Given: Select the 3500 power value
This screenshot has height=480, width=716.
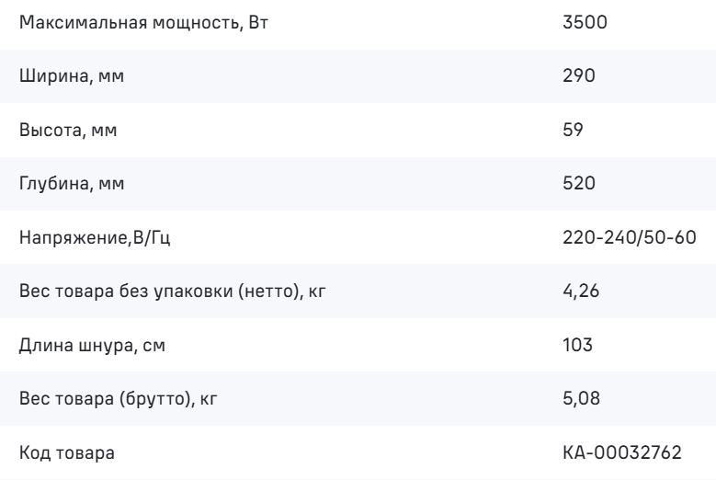Looking at the screenshot, I should [x=585, y=22].
